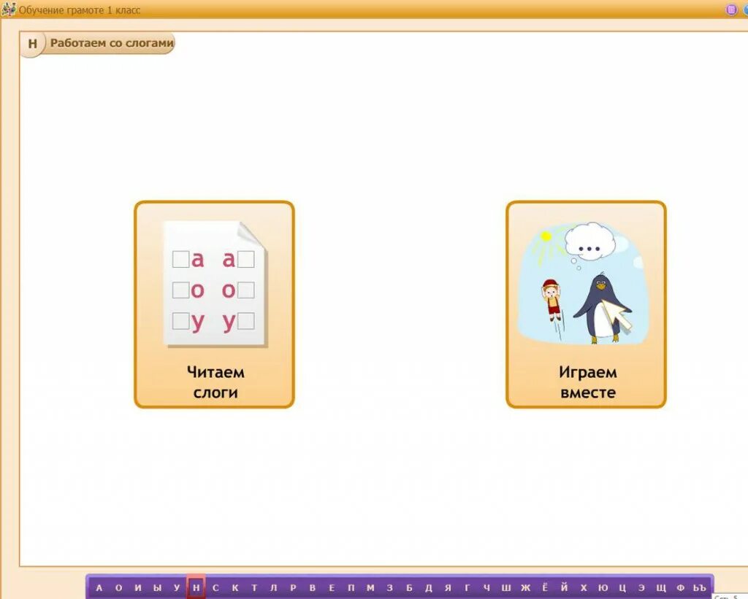Select letter Ю in the alphabet bar

coord(603,587)
